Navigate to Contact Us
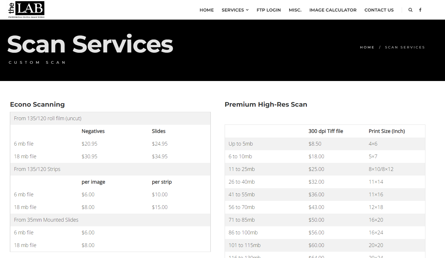Image resolution: width=445 pixels, height=258 pixels. (x=379, y=10)
